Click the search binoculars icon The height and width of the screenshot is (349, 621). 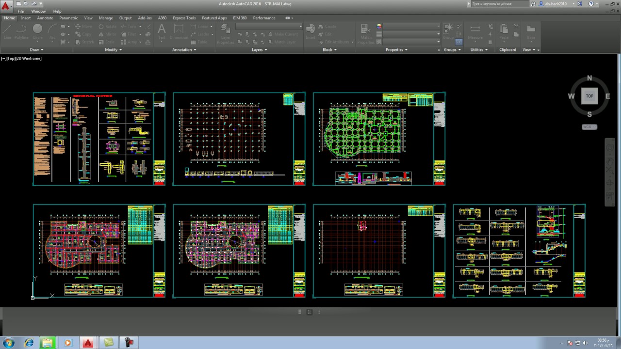click(534, 4)
